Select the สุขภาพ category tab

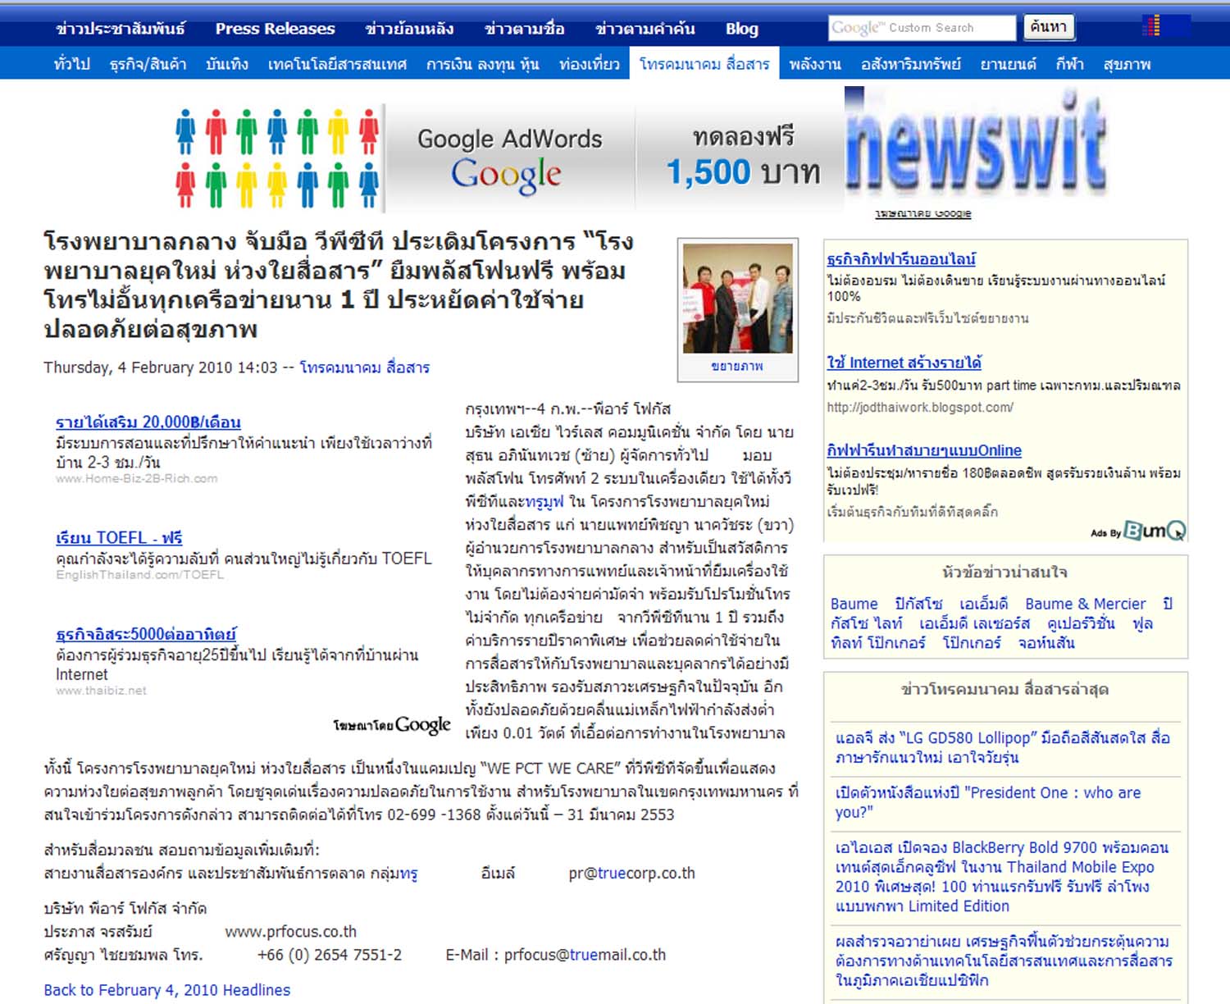[1127, 64]
